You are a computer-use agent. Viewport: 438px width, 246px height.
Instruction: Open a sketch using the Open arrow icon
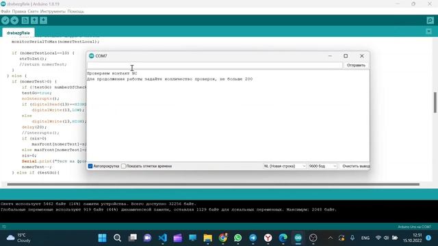click(34, 20)
